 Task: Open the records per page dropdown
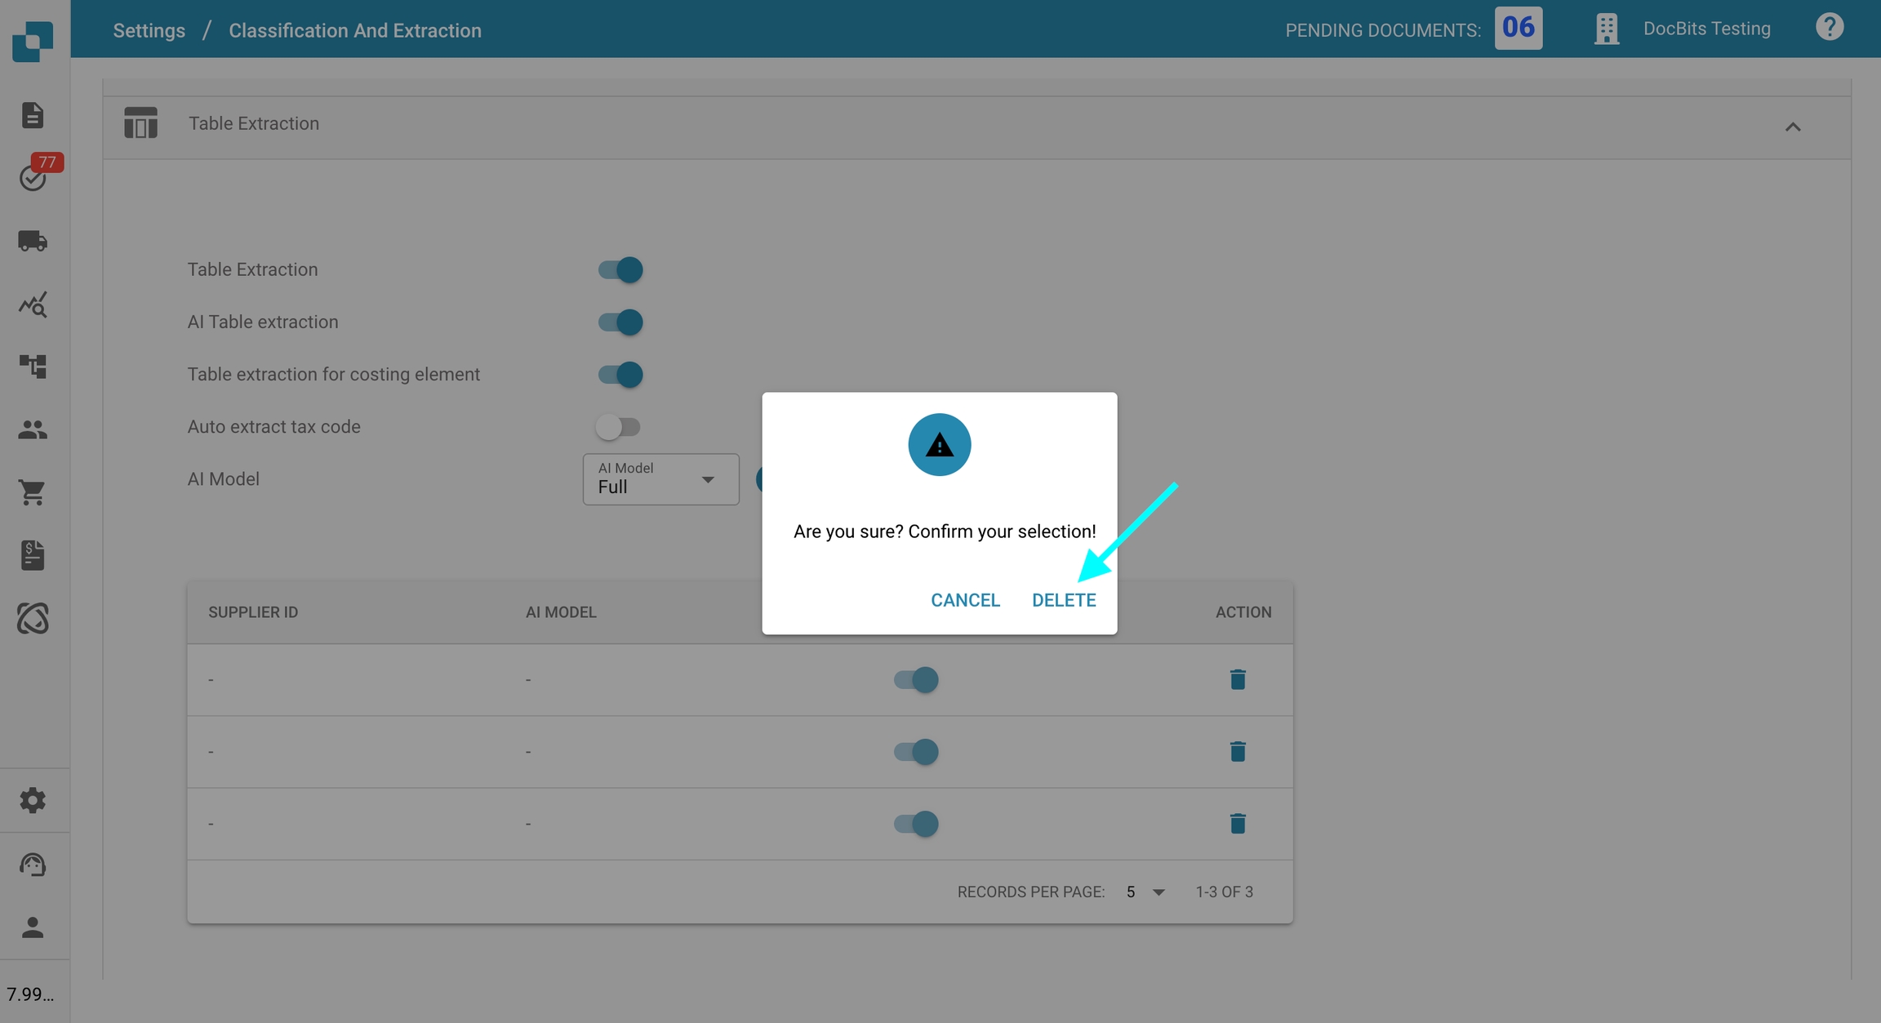[1145, 892]
